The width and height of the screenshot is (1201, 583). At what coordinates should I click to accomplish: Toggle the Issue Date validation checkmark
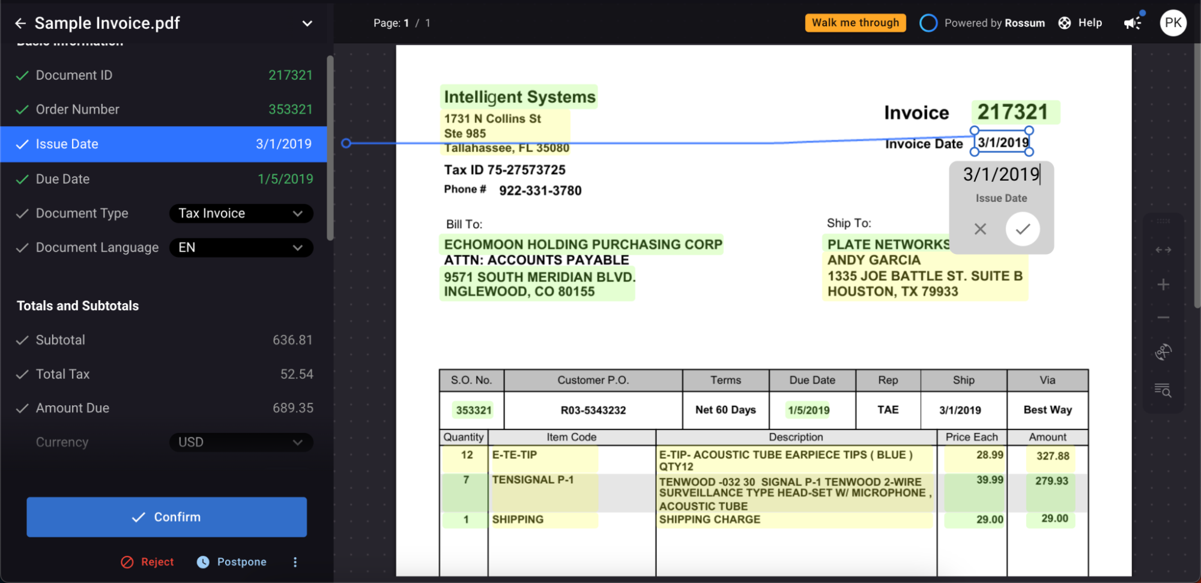click(22, 145)
